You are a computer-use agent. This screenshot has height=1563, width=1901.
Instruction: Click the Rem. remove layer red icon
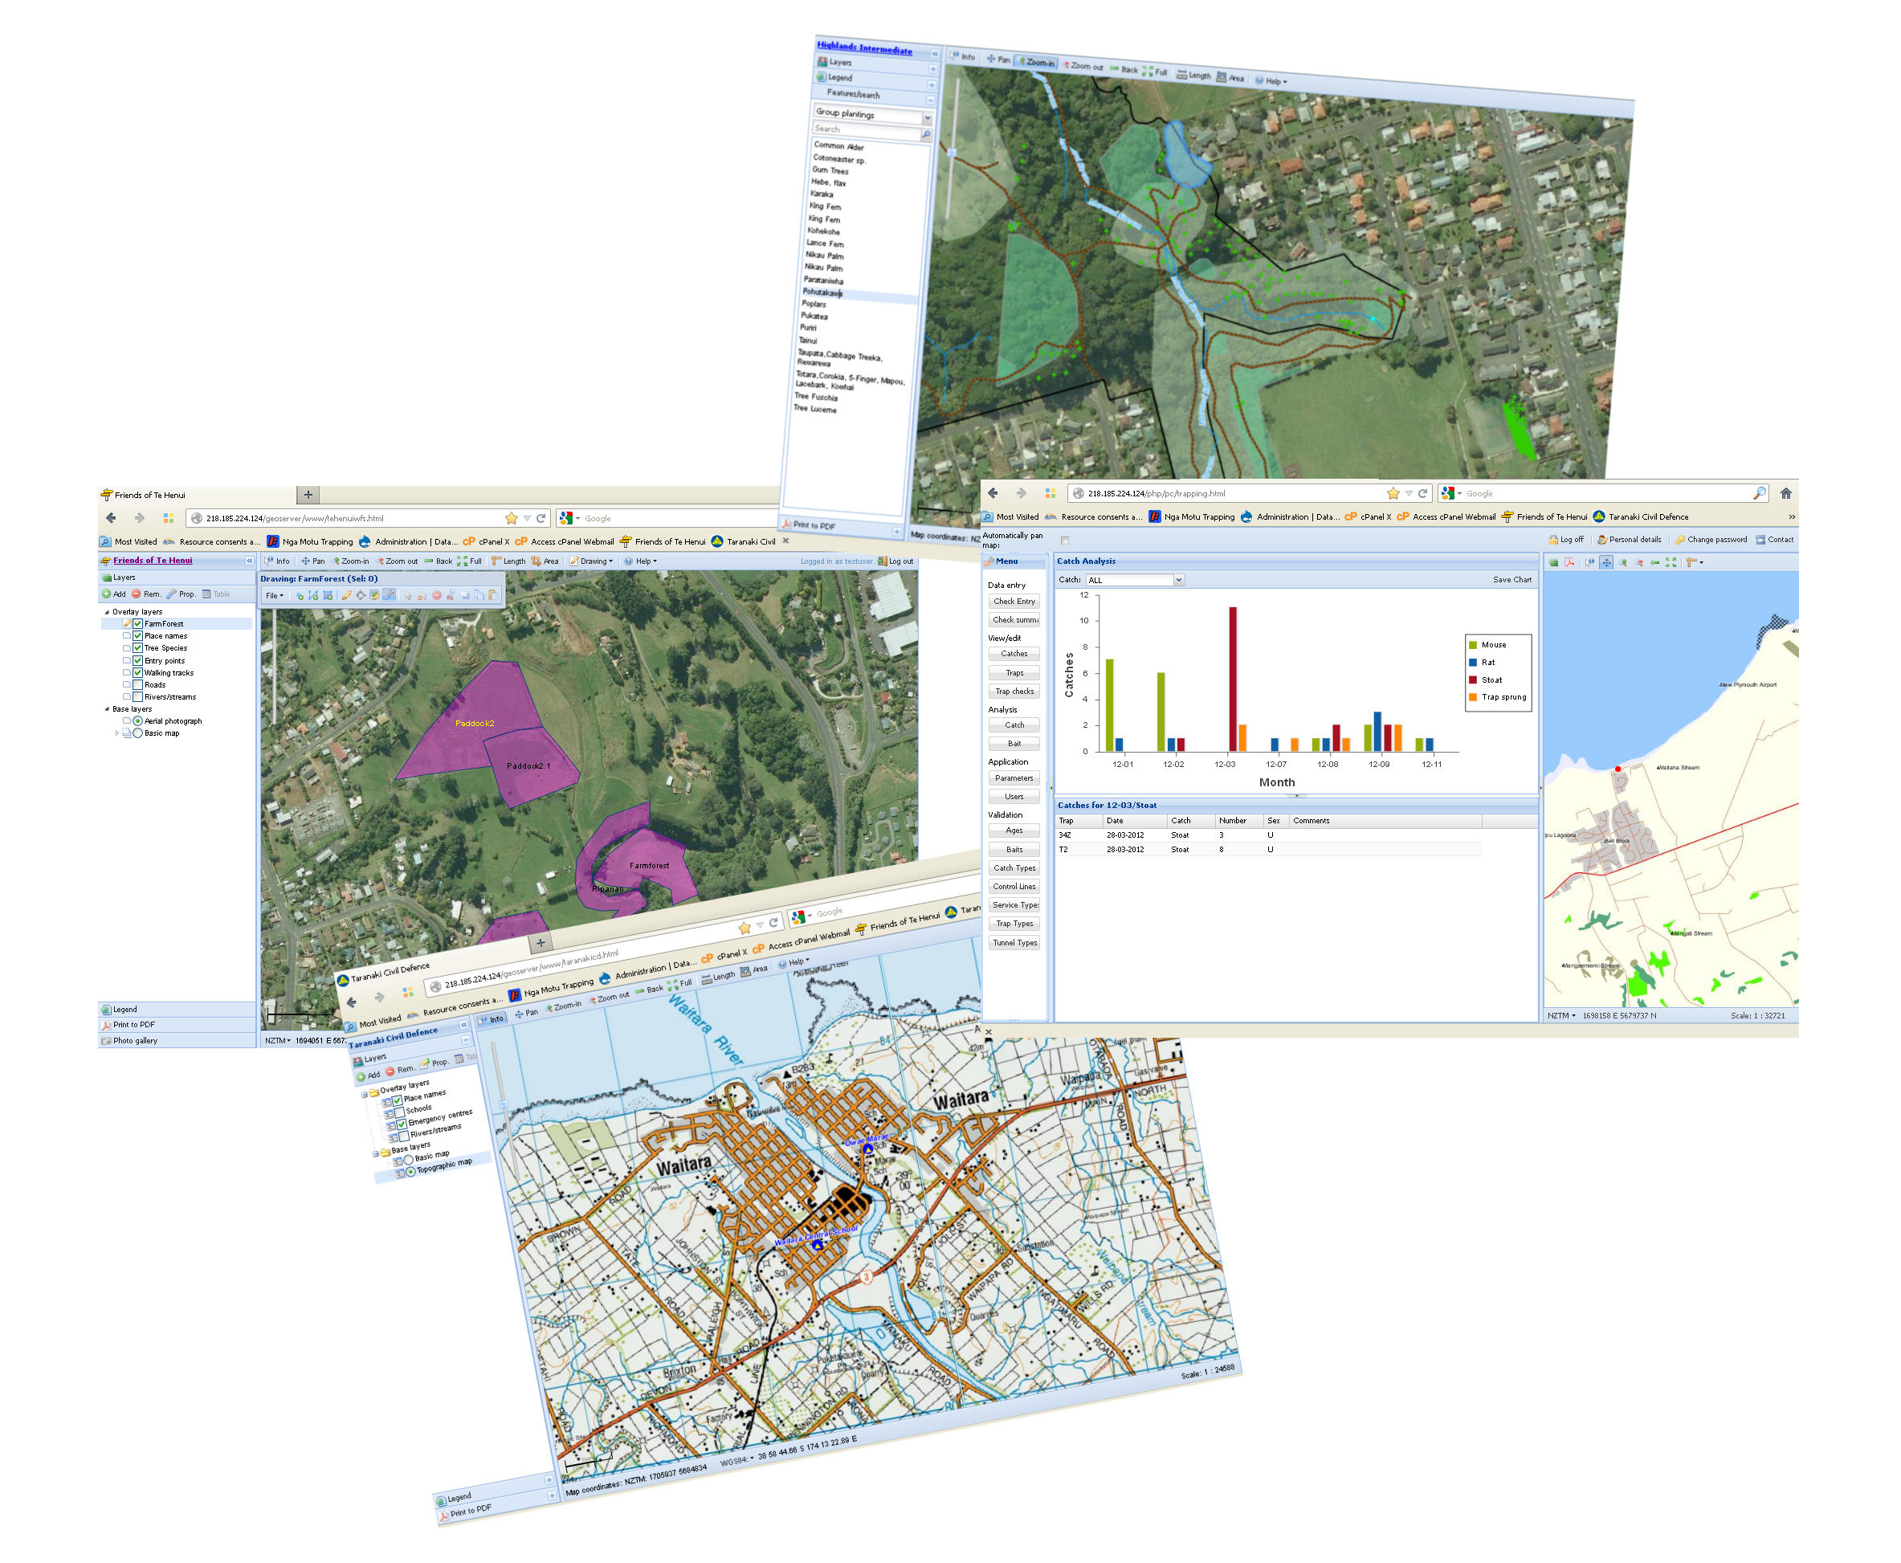137,594
